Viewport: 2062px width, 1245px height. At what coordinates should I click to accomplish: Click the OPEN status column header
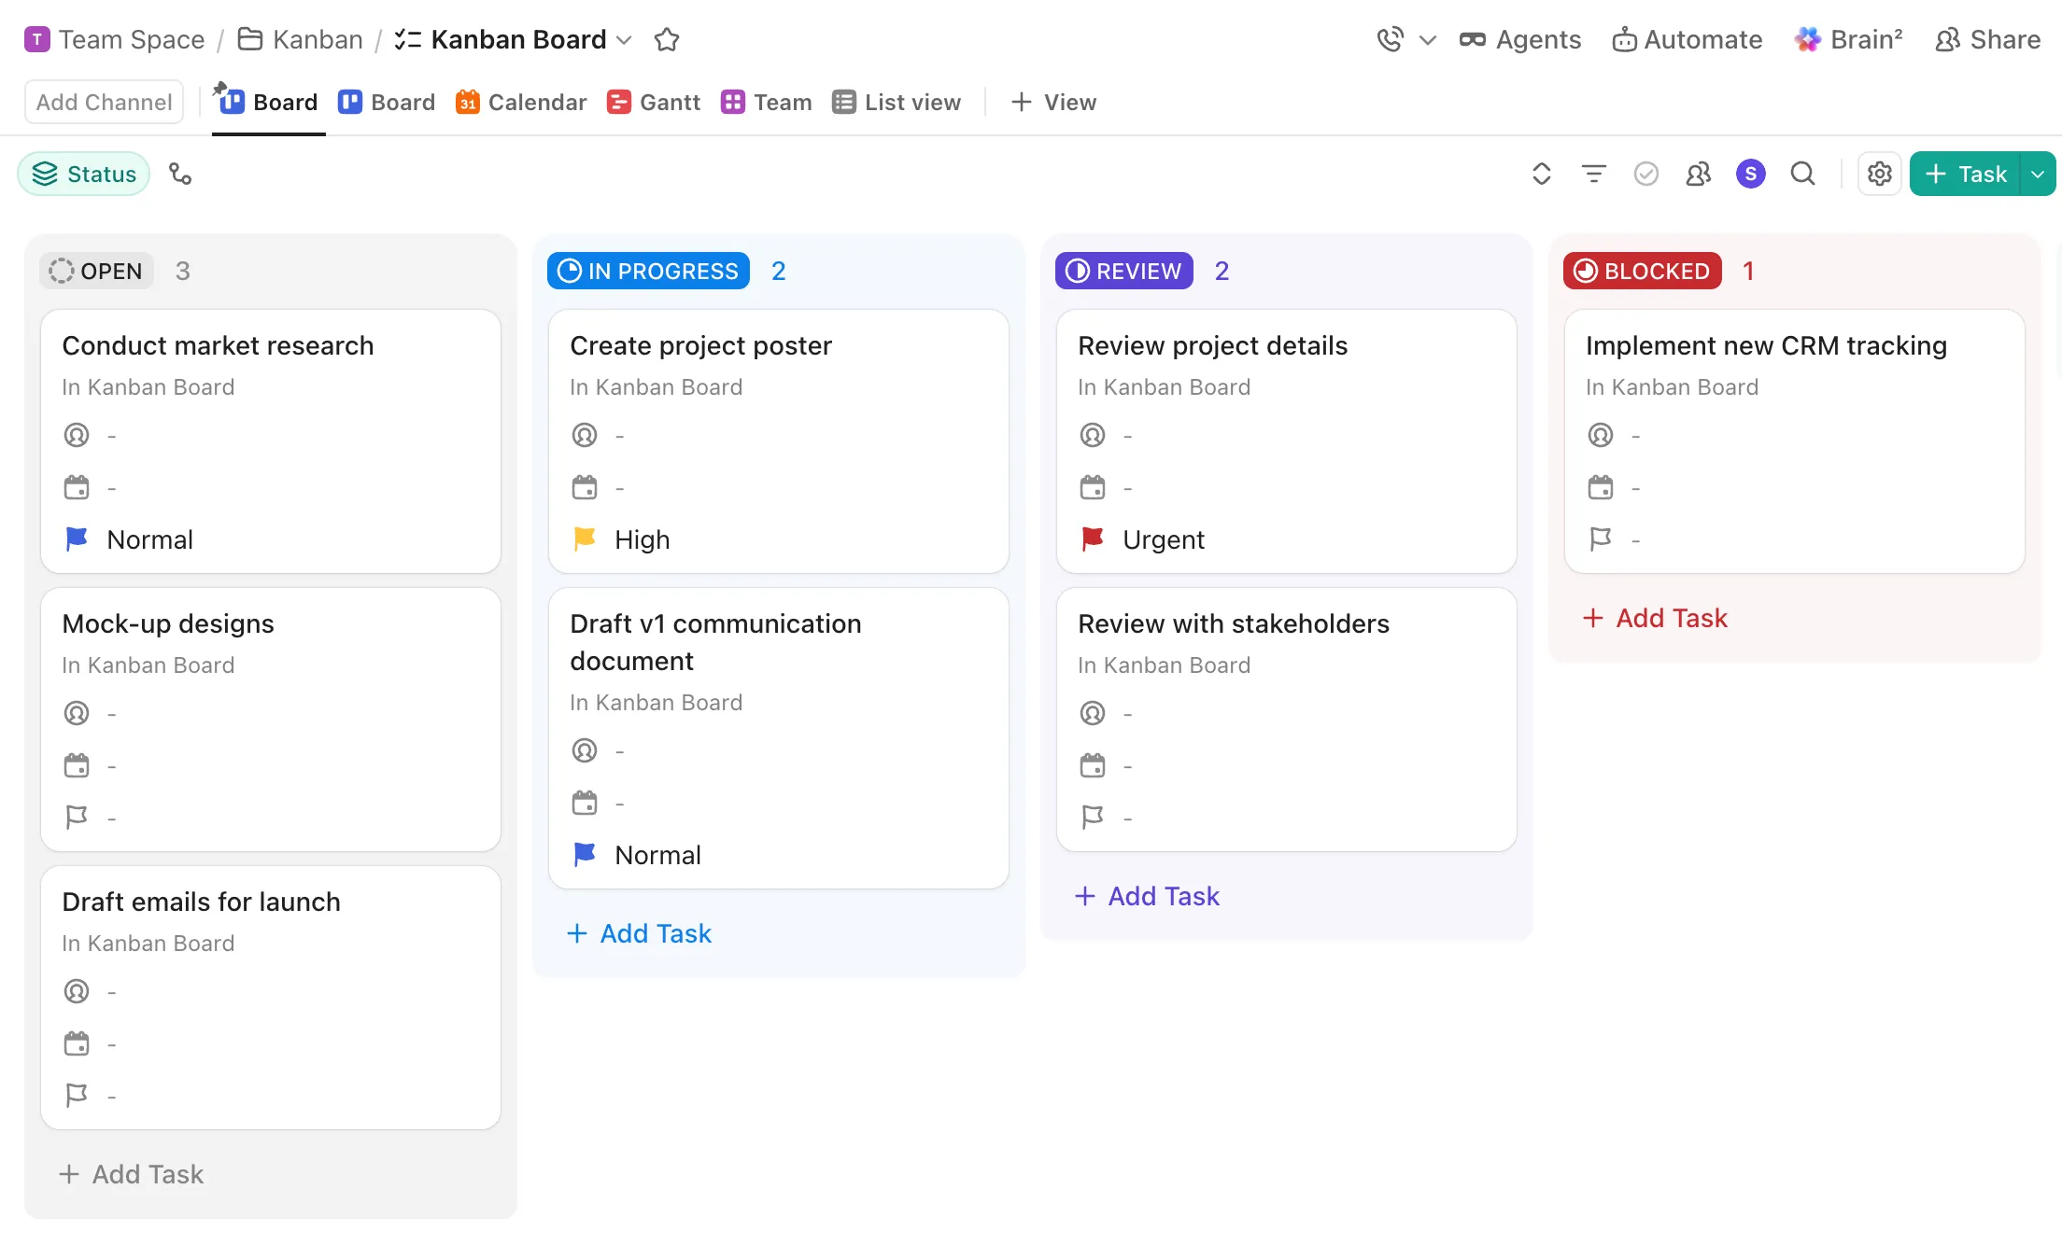click(97, 271)
